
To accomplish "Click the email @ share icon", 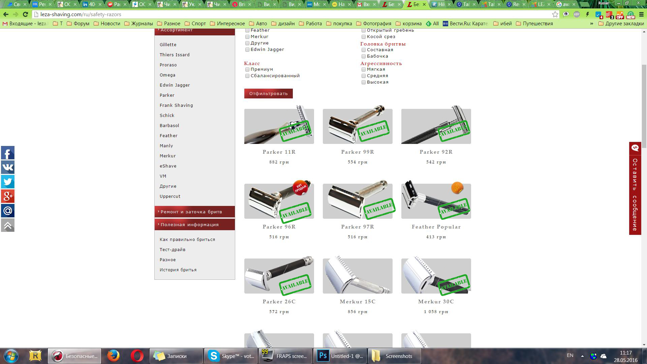I will [8, 211].
